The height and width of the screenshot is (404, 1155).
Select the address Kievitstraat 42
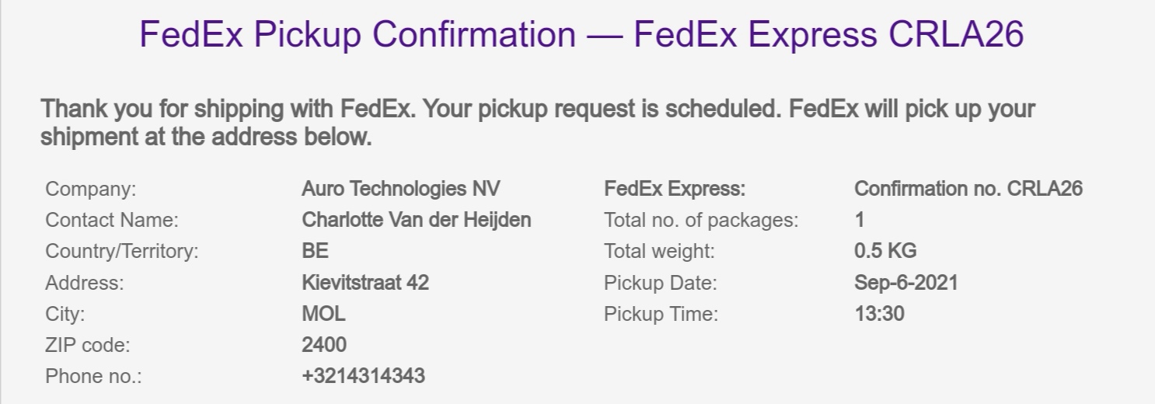tap(365, 283)
